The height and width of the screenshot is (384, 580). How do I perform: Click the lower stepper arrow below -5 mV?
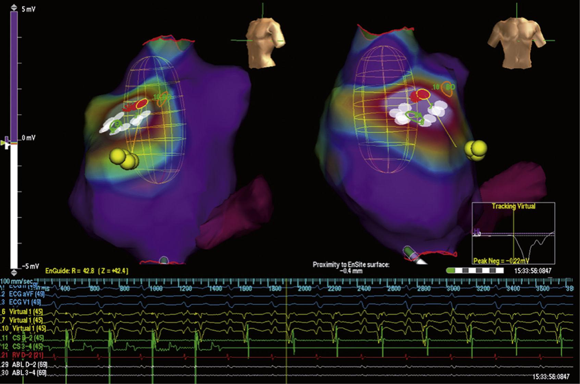coord(14,272)
